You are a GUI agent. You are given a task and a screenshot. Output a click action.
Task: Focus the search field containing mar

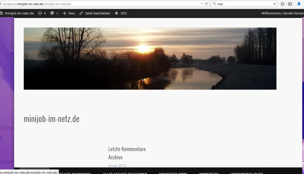[x=244, y=4]
